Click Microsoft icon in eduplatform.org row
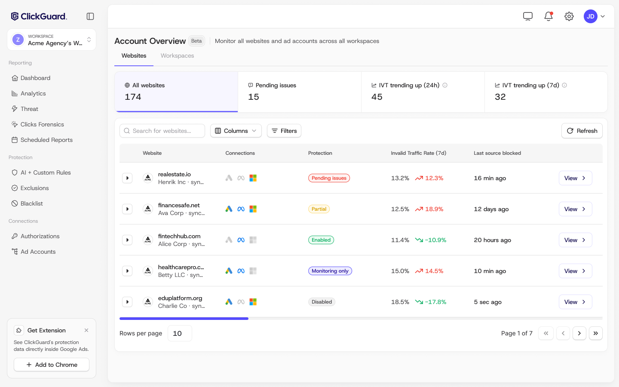Viewport: 619px width, 387px height. 253,302
